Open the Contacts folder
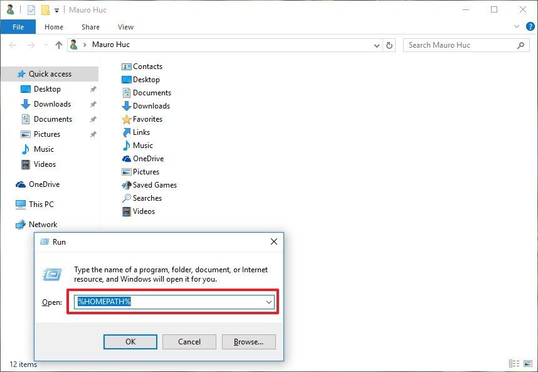 (x=147, y=66)
